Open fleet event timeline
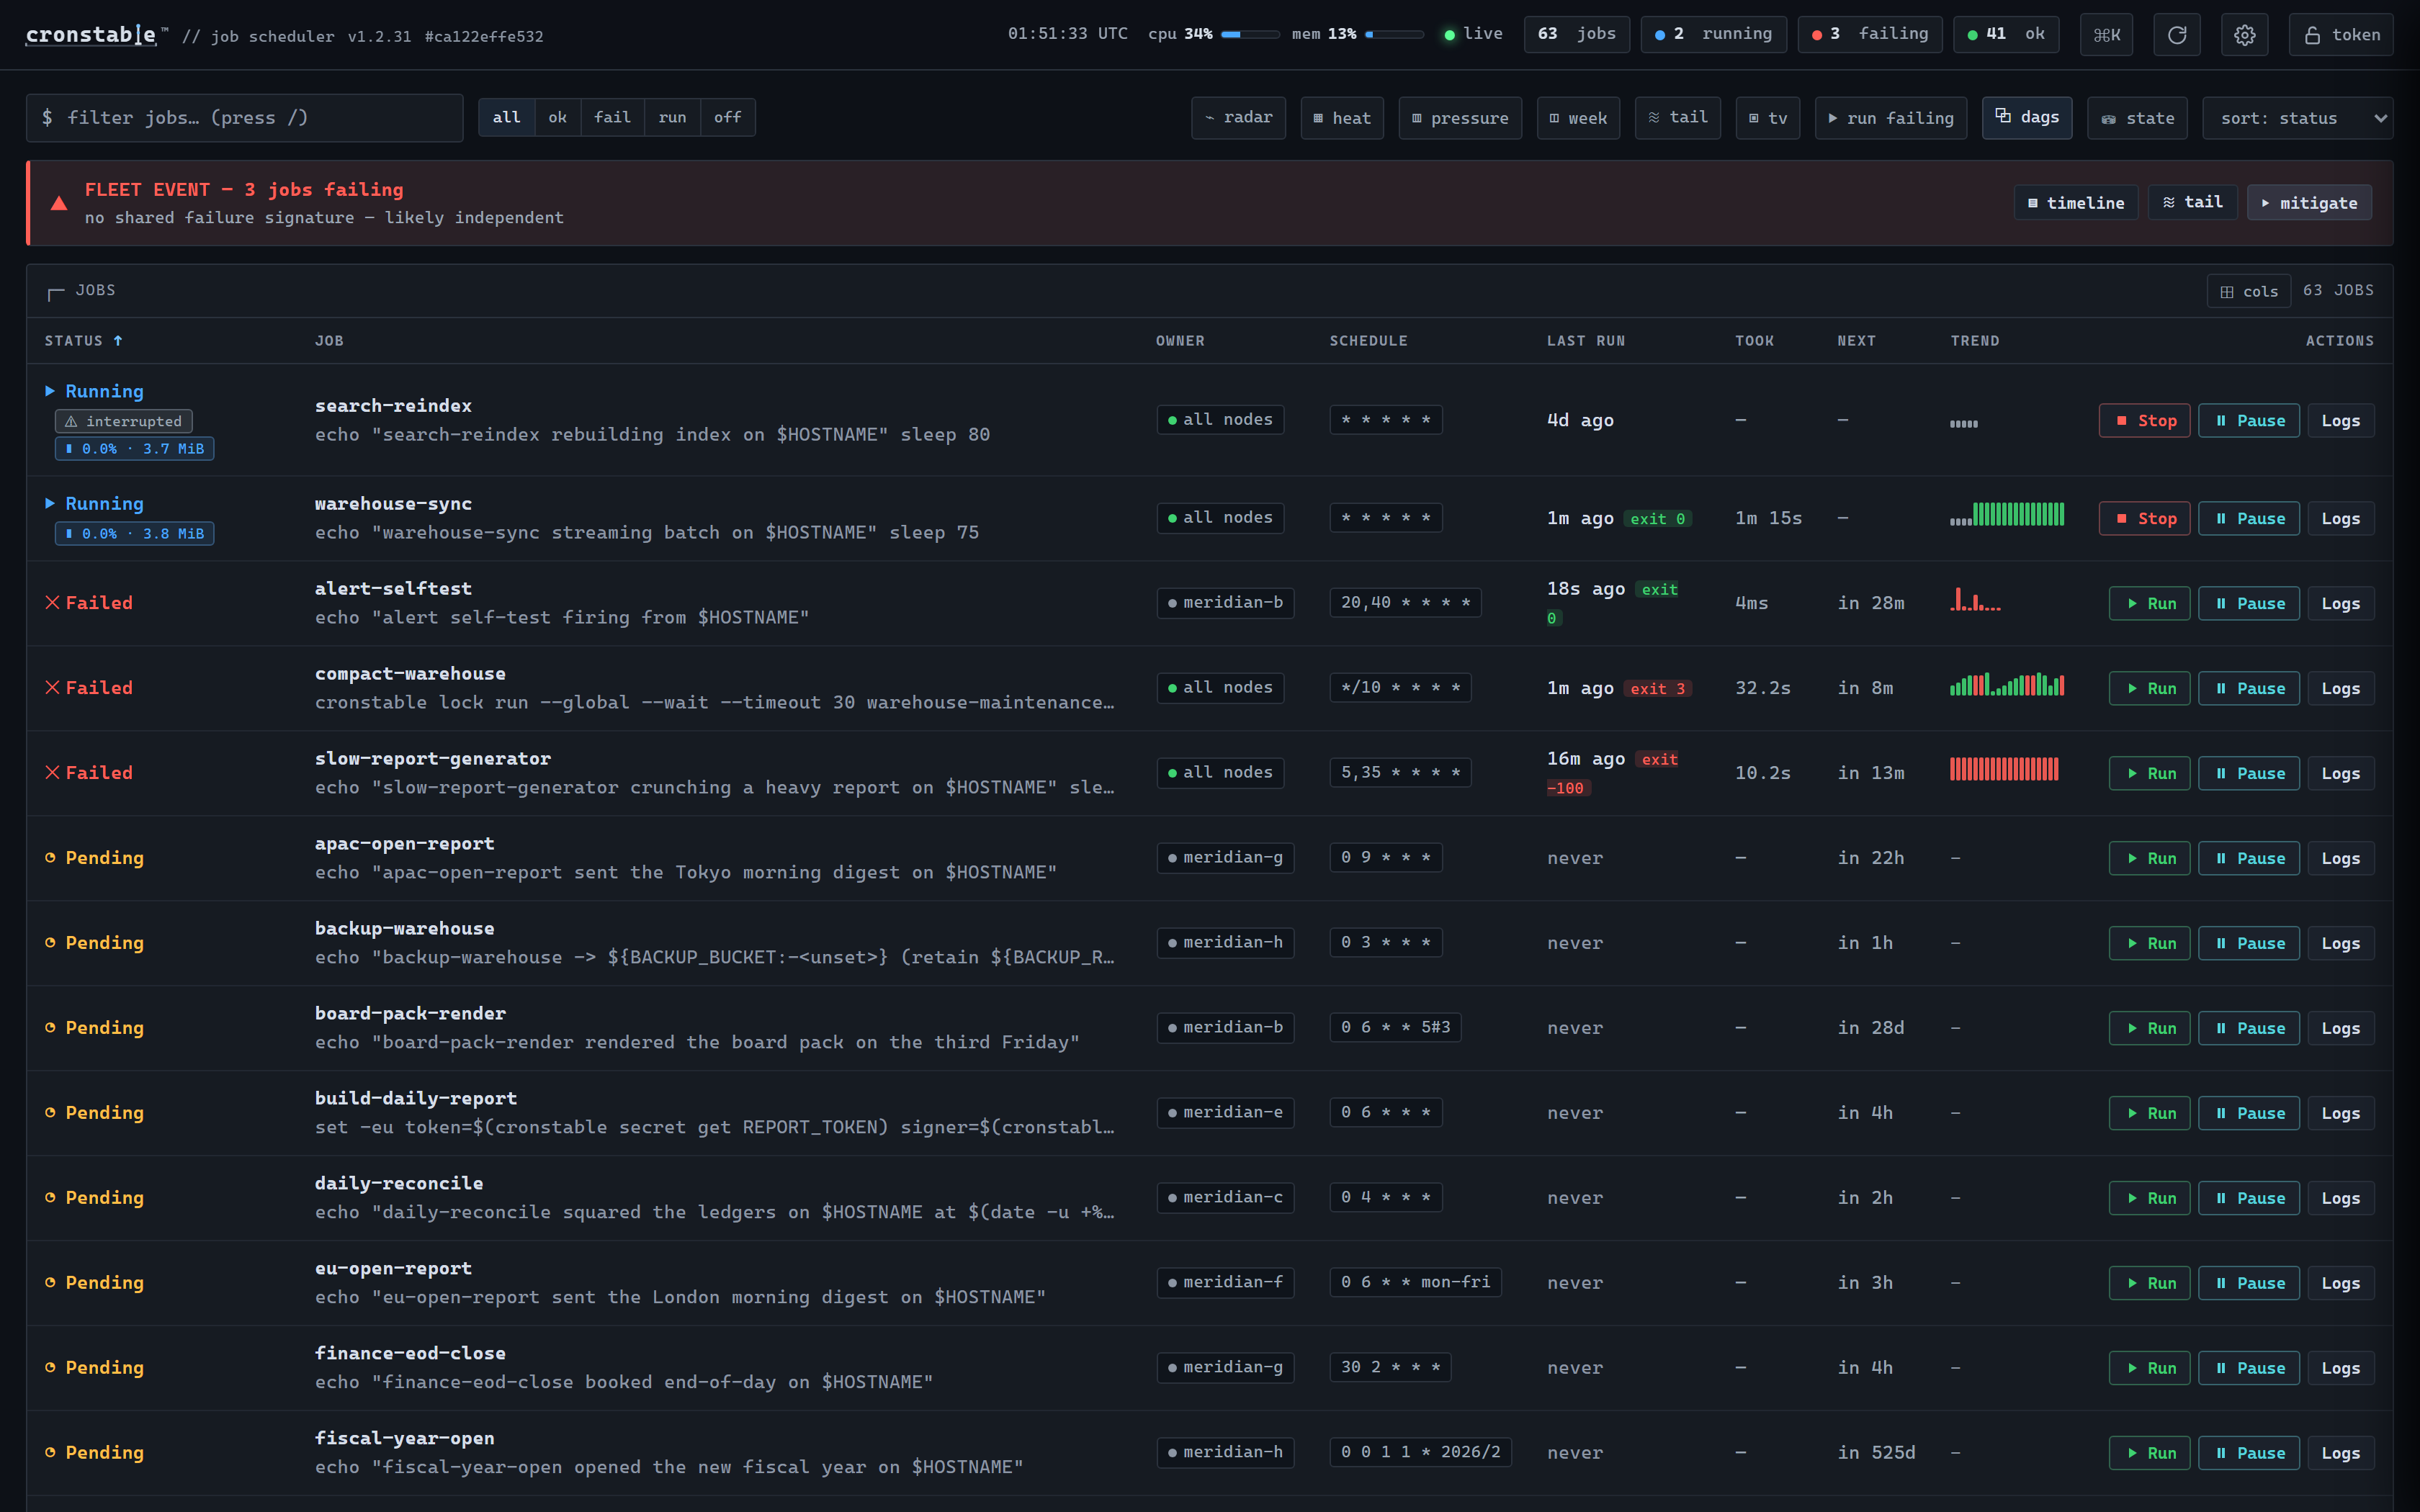 pyautogui.click(x=2075, y=203)
